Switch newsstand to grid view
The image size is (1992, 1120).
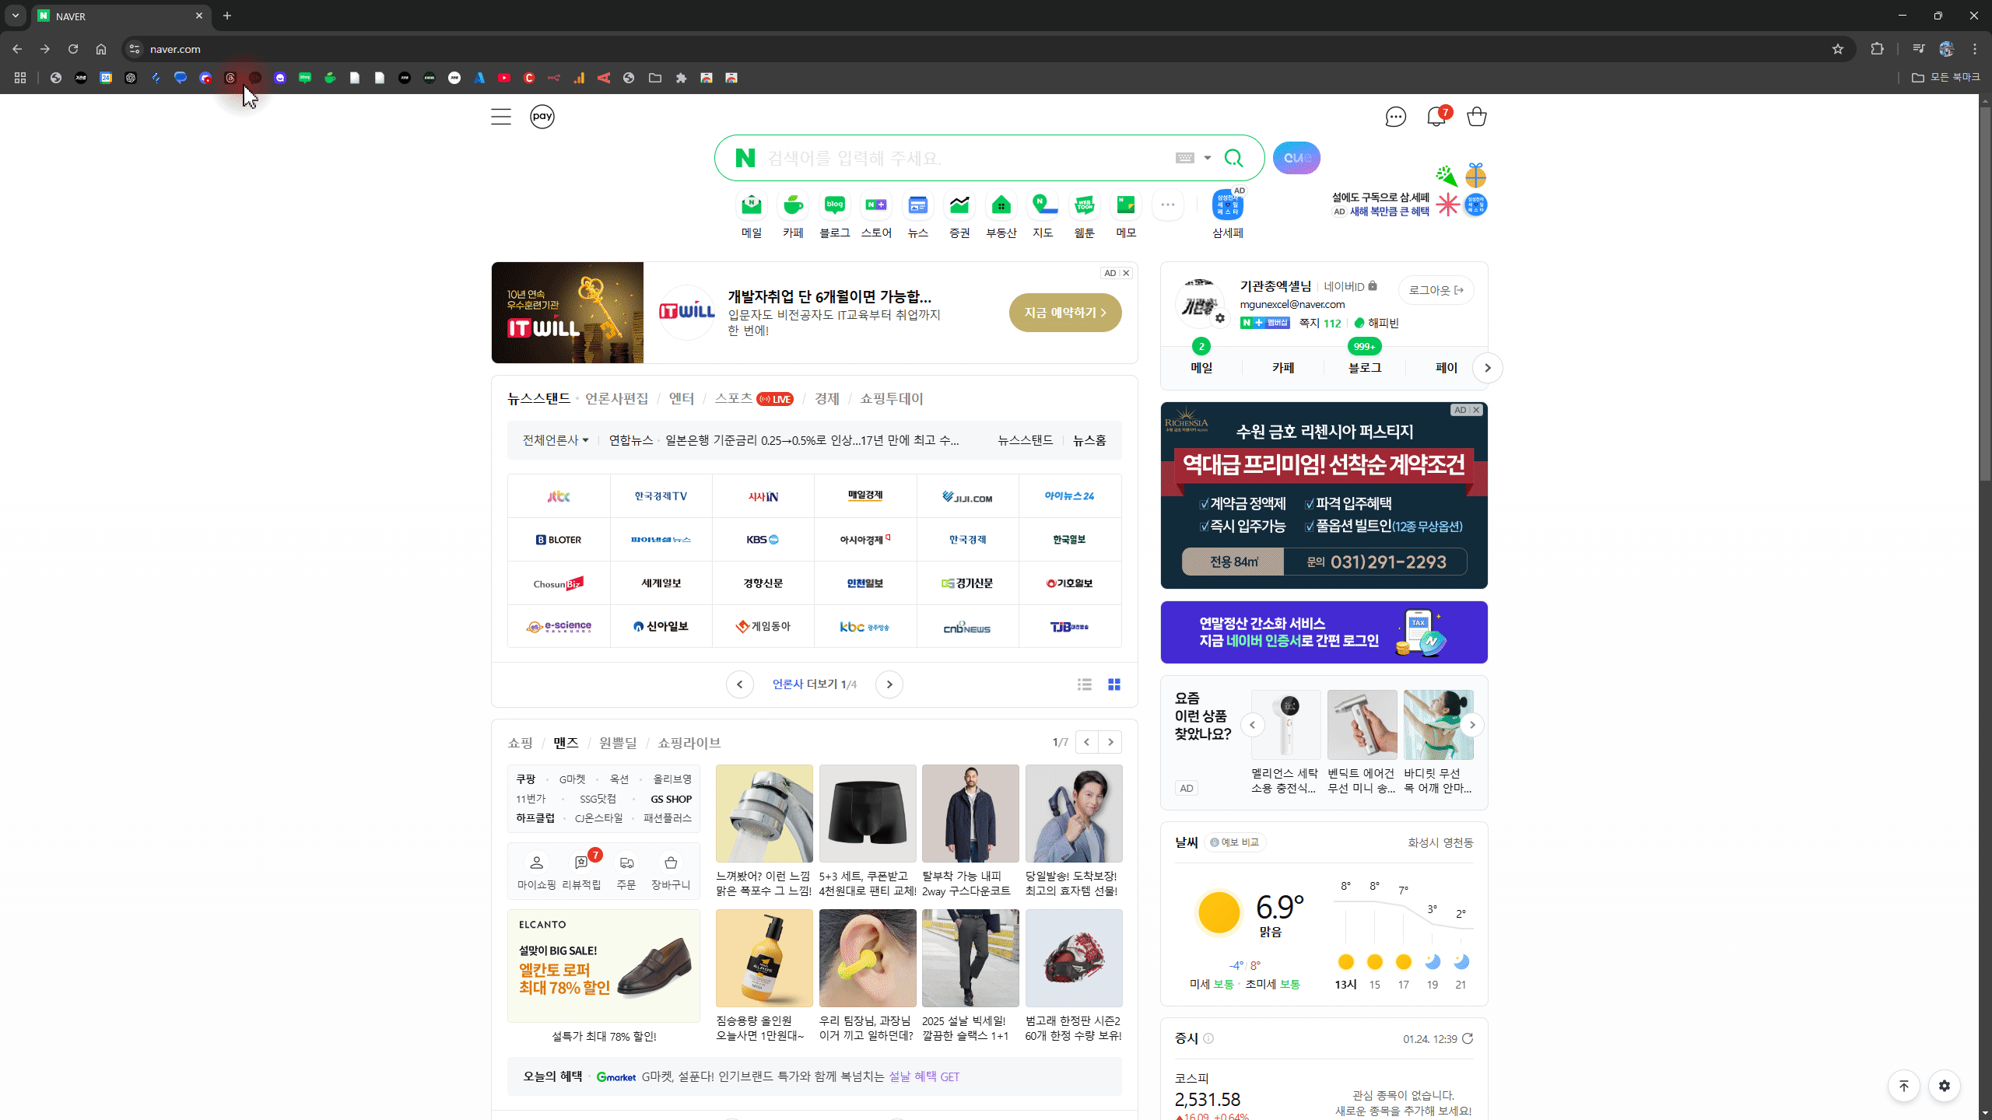pos(1114,684)
